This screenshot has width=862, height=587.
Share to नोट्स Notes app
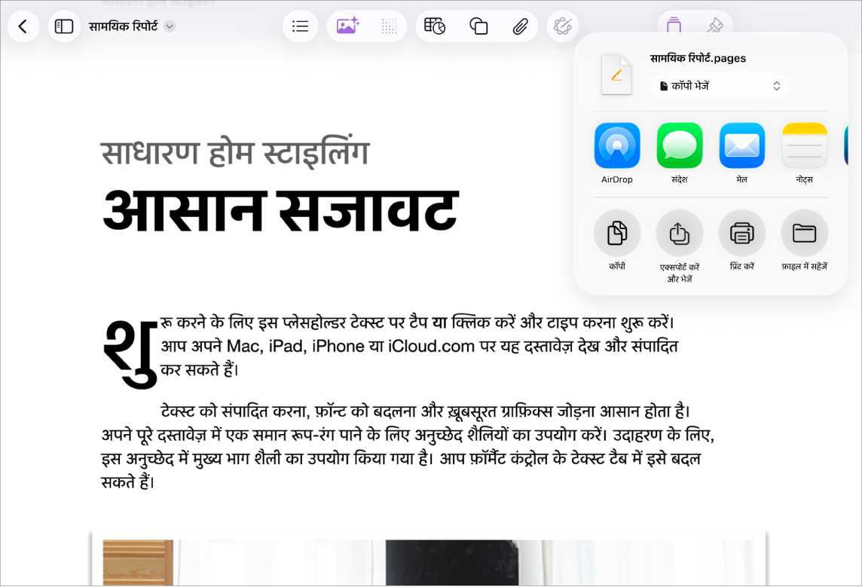[x=804, y=153]
